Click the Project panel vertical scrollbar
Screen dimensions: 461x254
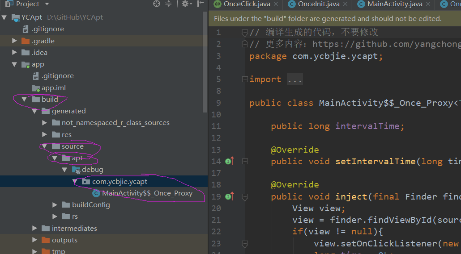click(x=205, y=62)
